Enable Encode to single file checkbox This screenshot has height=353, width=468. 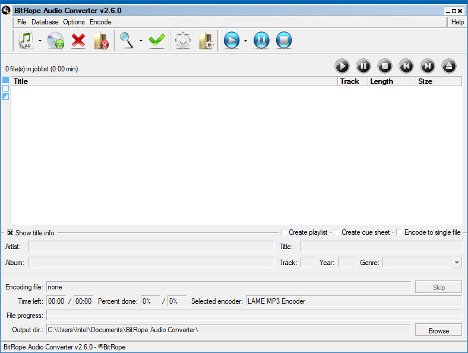point(400,232)
